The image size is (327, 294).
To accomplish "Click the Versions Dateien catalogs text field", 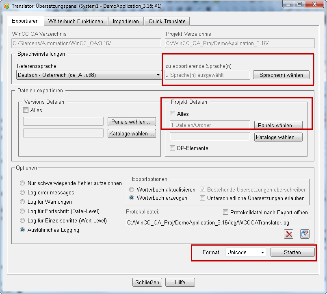I will point(63,133).
